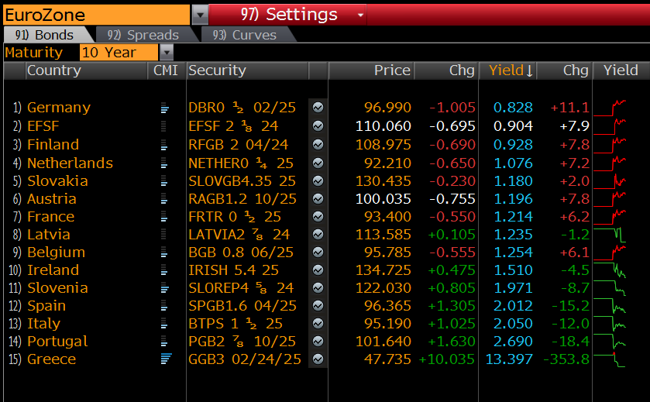Click the Security column header
Screen dimensions: 650x402
pos(247,70)
